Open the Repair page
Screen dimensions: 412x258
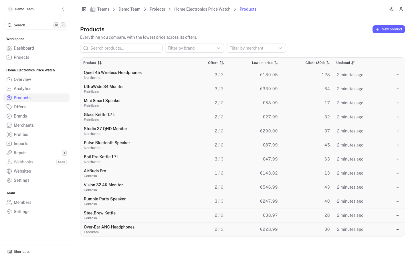pyautogui.click(x=36, y=153)
